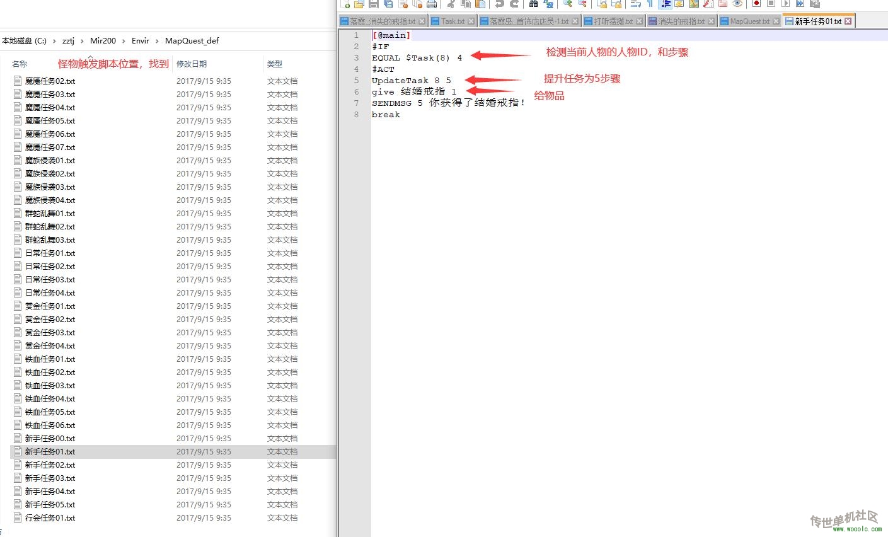Open Find with the binoculars icon
The image size is (888, 537).
pos(533,4)
